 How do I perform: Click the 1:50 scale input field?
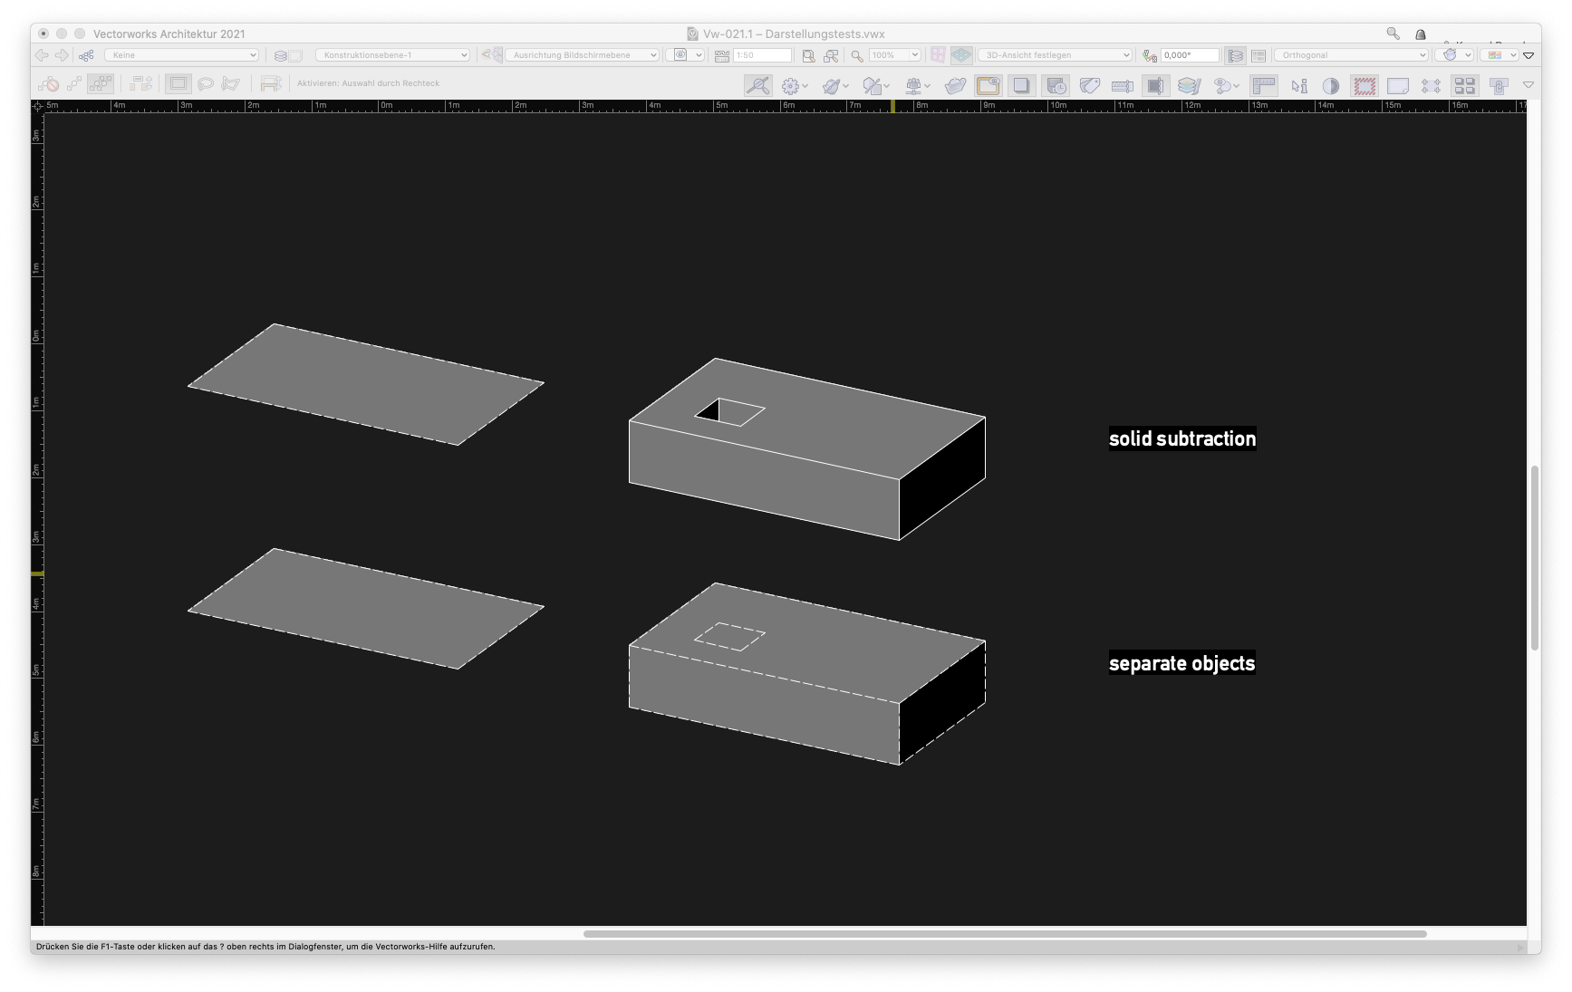point(761,54)
